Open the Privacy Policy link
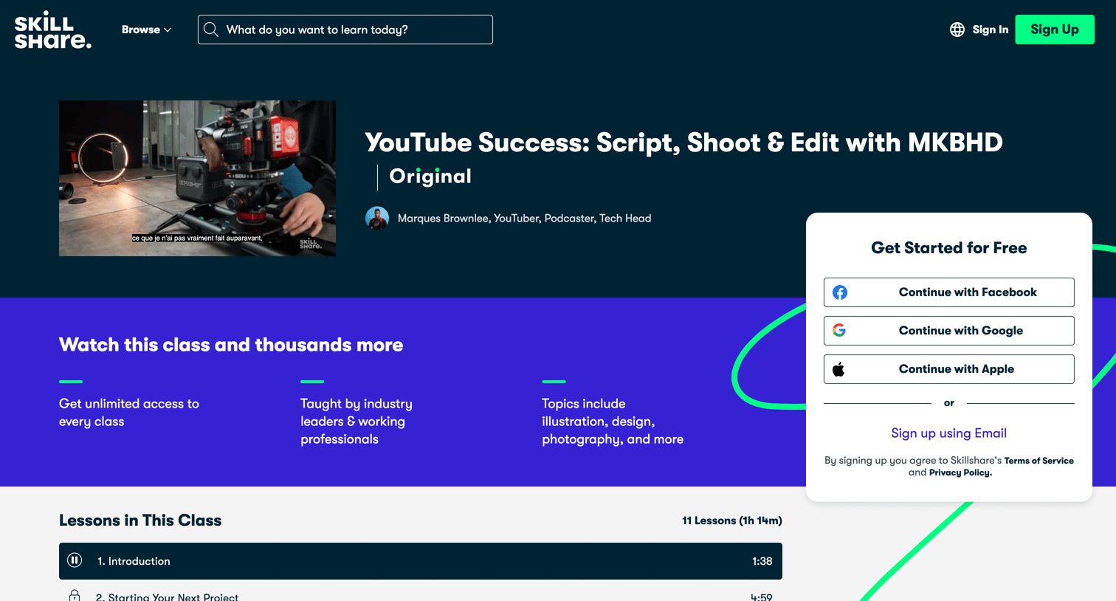Screen dimensions: 1116x601 tap(960, 473)
